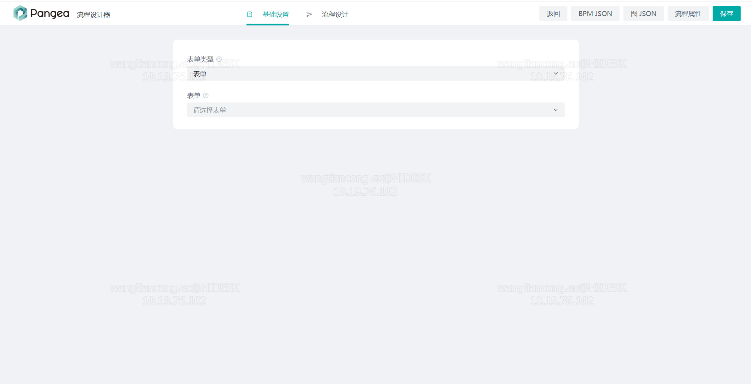This screenshot has width=751, height=384.
Task: Click the 表单类型 field label
Action: coord(200,59)
